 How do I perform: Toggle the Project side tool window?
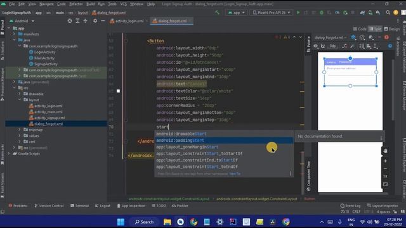click(3, 27)
